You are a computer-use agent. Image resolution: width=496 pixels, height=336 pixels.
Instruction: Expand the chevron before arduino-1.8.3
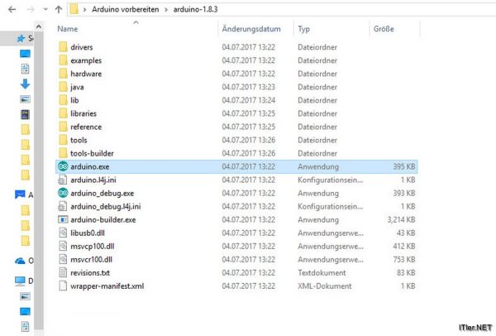pos(166,9)
